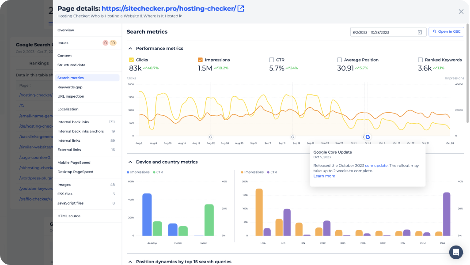Enable the CTR metric checkbox
The width and height of the screenshot is (470, 265).
(272, 60)
